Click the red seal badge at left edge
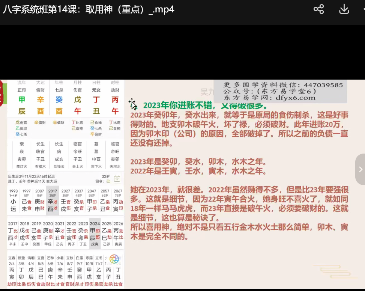This screenshot has width=365, height=291. tap(2, 94)
